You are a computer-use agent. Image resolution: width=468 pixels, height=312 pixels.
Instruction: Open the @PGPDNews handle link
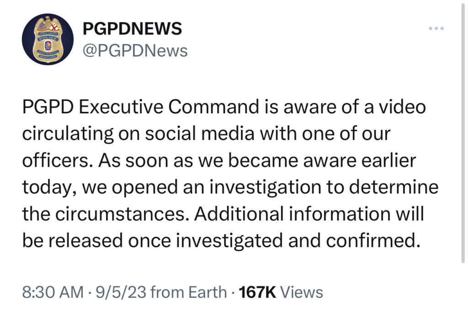click(x=135, y=51)
